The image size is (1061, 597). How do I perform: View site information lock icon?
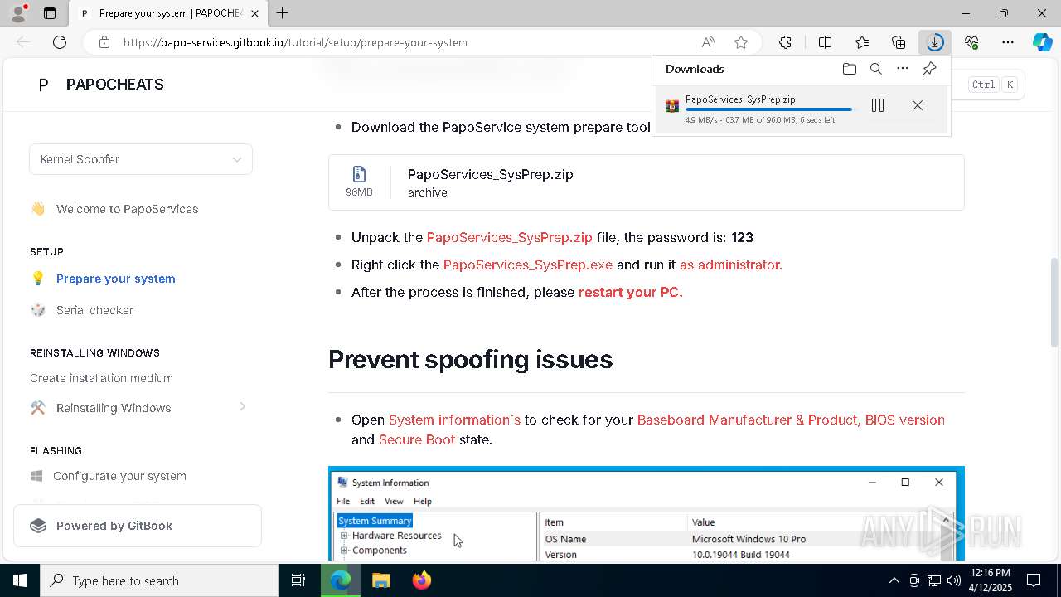click(x=104, y=42)
